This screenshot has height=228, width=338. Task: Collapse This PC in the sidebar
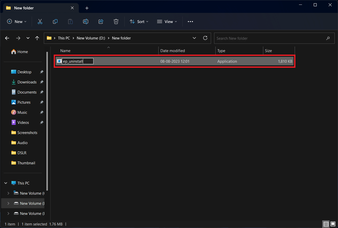click(x=6, y=183)
